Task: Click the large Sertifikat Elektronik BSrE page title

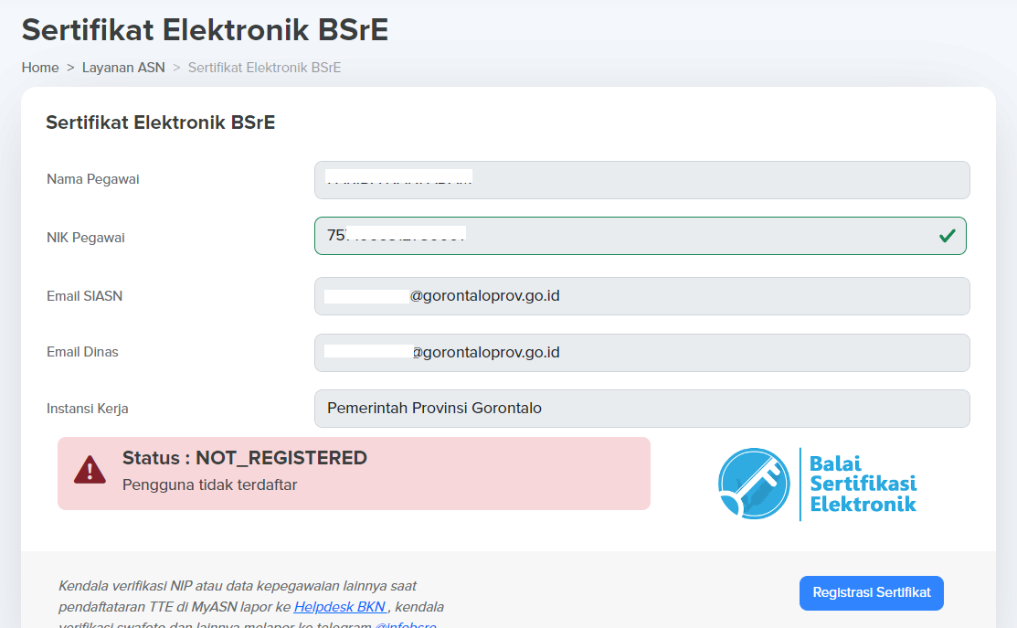Action: (205, 30)
